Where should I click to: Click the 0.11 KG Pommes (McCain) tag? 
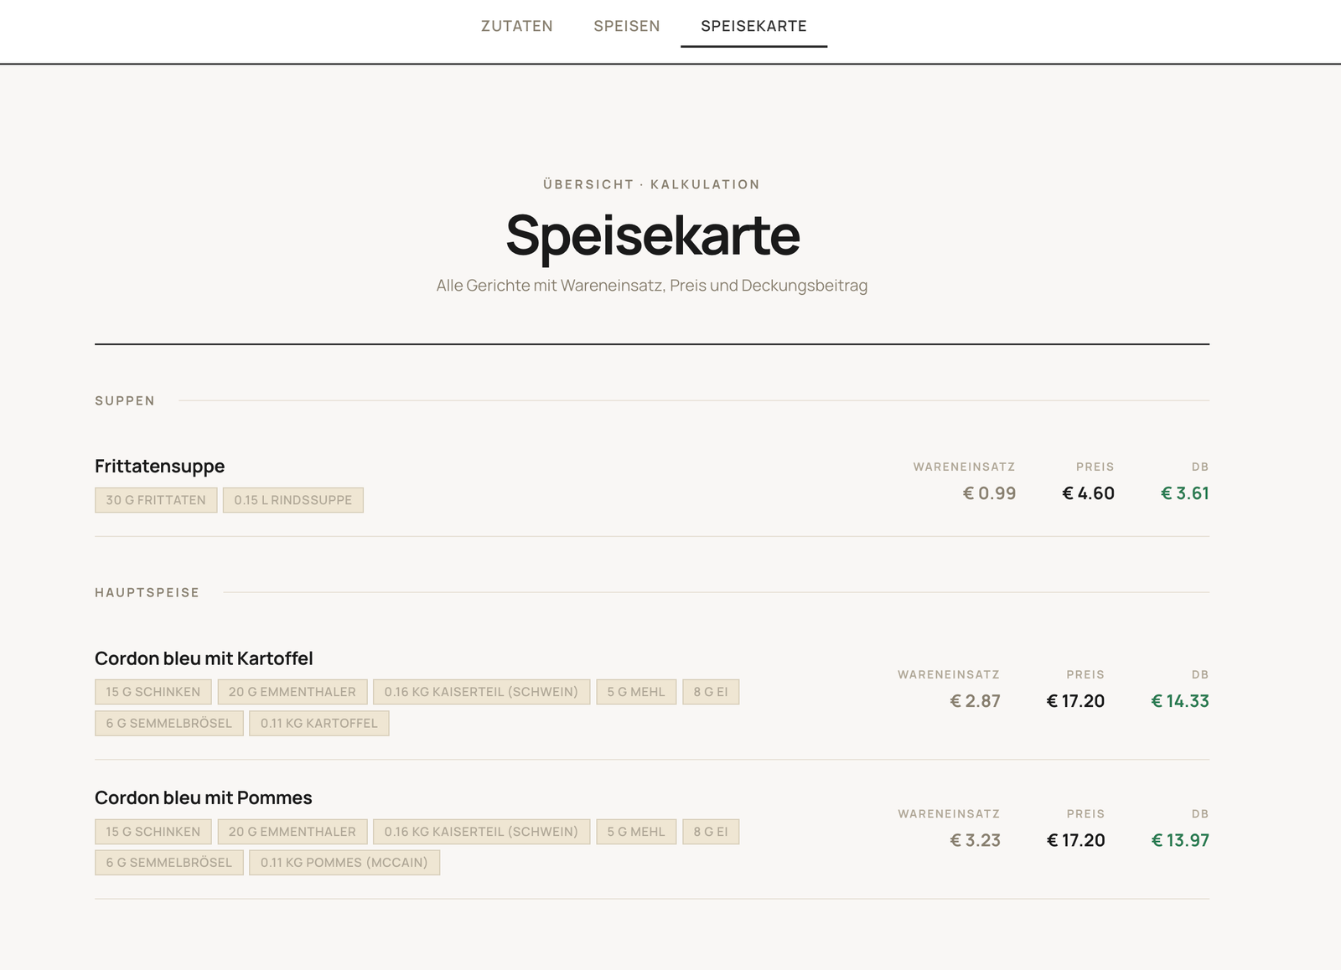(x=344, y=863)
